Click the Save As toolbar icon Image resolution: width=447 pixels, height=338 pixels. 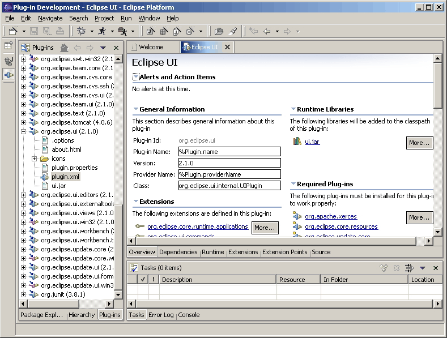(x=47, y=31)
